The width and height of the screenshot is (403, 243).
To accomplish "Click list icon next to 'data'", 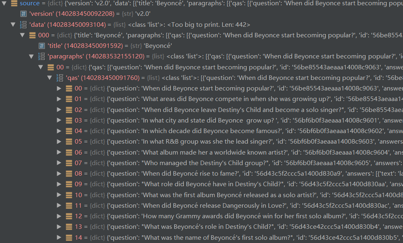I will [x=24, y=25].
